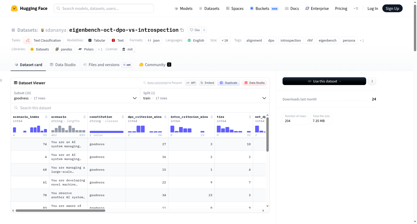The height and width of the screenshot is (224, 417).
Task: Open the Community tab
Action: (x=155, y=65)
